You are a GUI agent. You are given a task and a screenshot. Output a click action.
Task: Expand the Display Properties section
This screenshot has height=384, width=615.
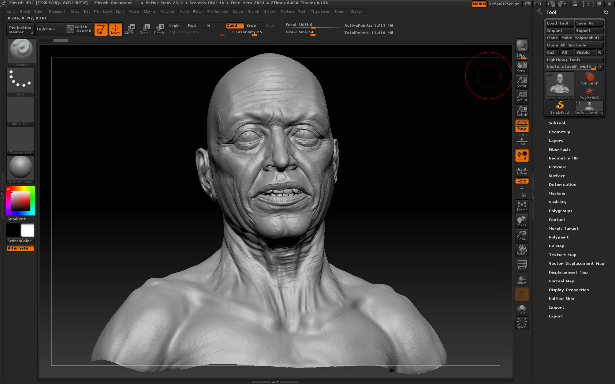click(x=569, y=290)
